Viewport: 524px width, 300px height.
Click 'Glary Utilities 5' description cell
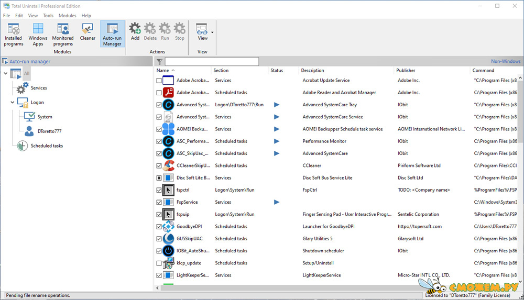tap(318, 239)
